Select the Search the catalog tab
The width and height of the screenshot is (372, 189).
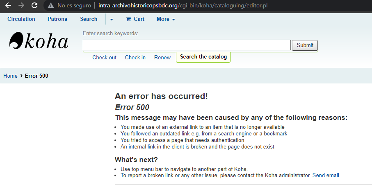pyautogui.click(x=203, y=57)
